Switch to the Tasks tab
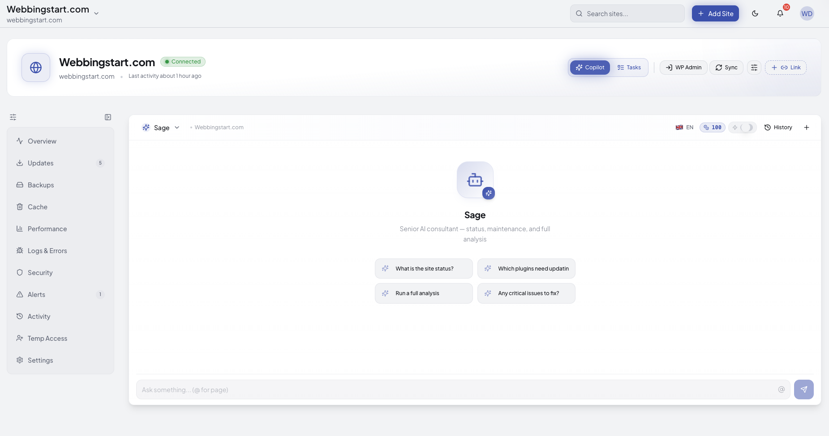Image resolution: width=829 pixels, height=436 pixels. click(x=629, y=68)
